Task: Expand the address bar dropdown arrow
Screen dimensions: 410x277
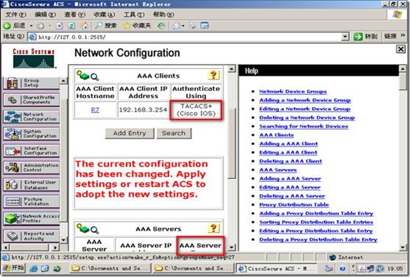Action: (x=345, y=37)
